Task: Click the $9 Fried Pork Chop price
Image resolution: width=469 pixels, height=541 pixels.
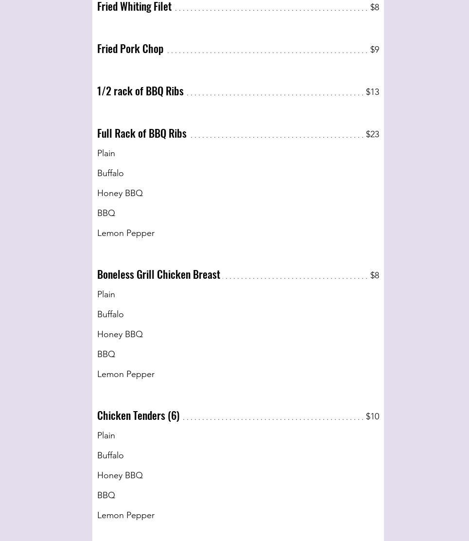Action: (x=374, y=50)
